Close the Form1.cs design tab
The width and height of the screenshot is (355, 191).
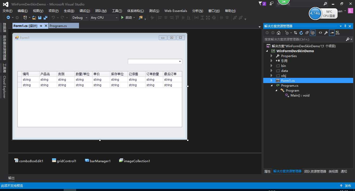(x=46, y=26)
